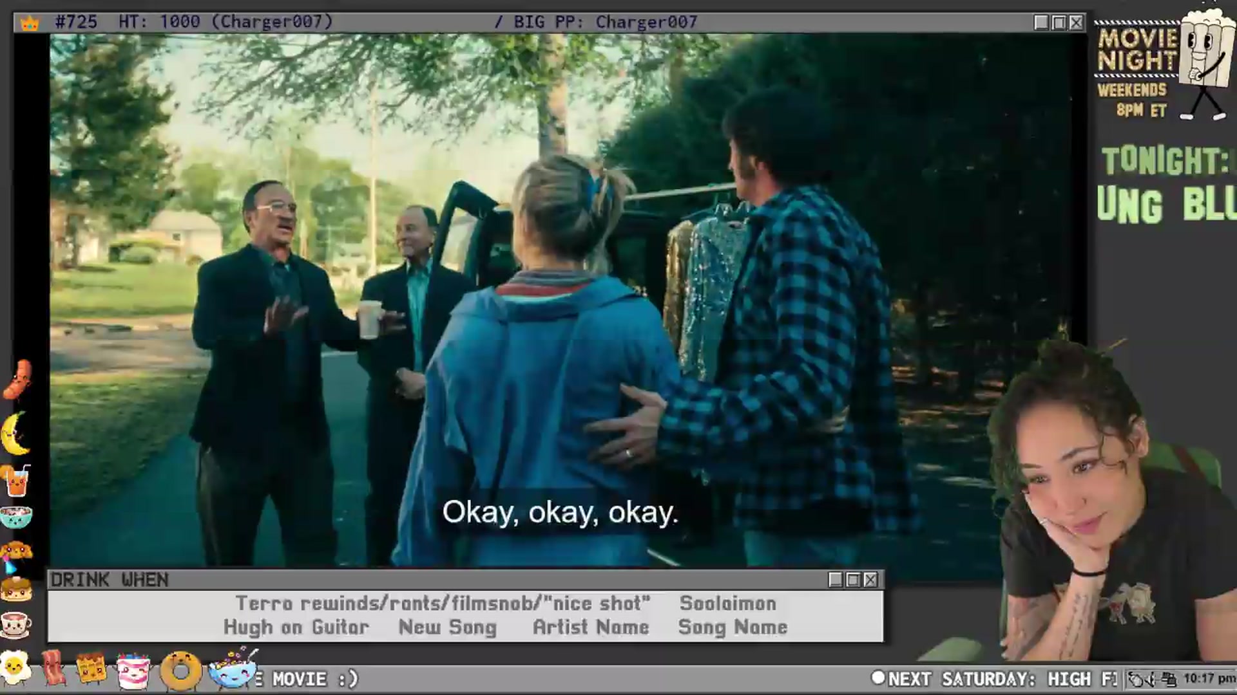Screen dimensions: 1237x695
Task: Click the coffee cup on saucer icon
Action: 15,624
